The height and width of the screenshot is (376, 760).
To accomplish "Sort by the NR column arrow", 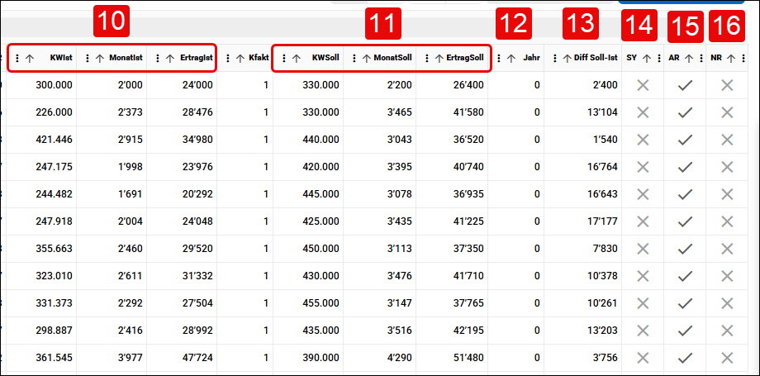I will (731, 58).
